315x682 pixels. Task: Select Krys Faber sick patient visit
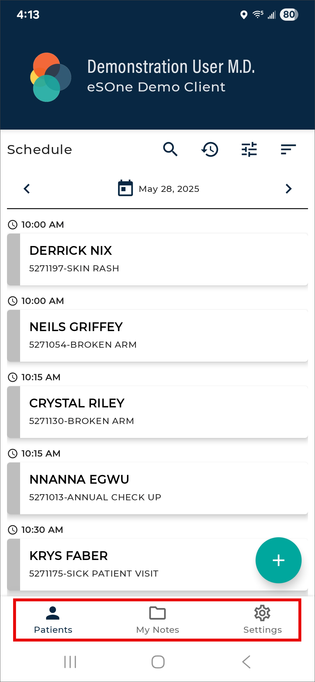coord(131,564)
